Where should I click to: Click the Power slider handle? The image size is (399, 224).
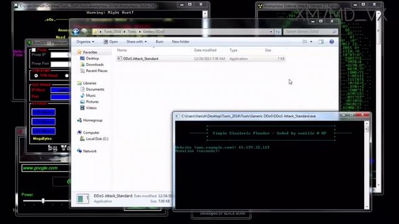click(43, 201)
